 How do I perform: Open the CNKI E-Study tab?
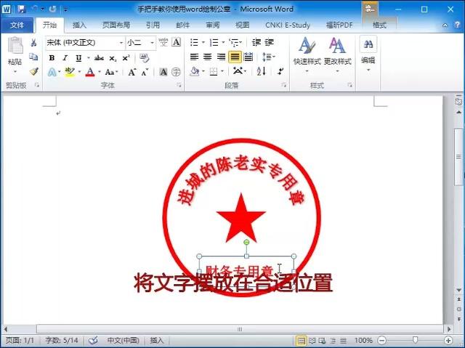288,25
